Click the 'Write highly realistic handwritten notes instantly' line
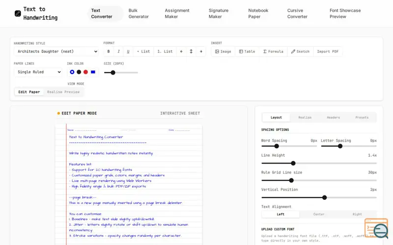Viewport: 393px width, 245px height. (x=111, y=153)
